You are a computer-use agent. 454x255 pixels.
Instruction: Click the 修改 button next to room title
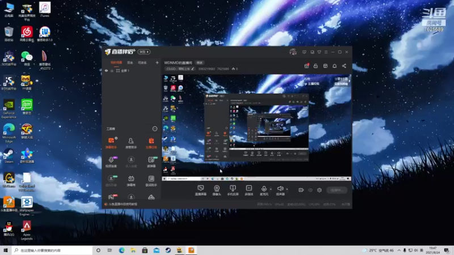(x=200, y=63)
